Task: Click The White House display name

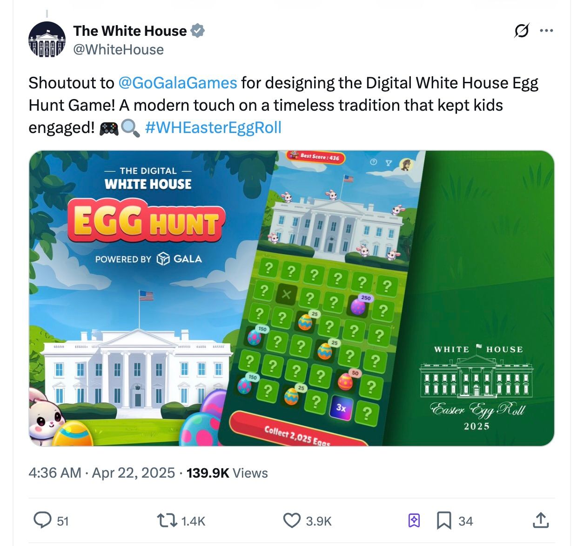Action: 130,31
